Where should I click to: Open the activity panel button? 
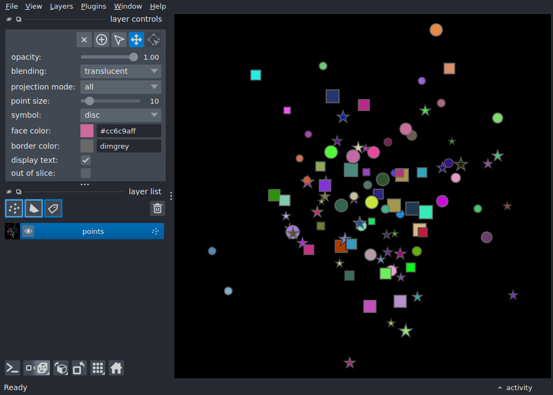[515, 387]
